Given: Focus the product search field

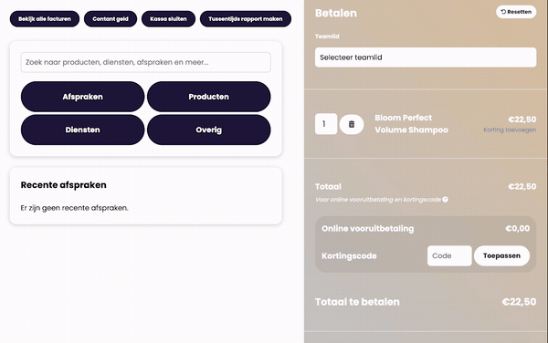Looking at the screenshot, I should 146,62.
